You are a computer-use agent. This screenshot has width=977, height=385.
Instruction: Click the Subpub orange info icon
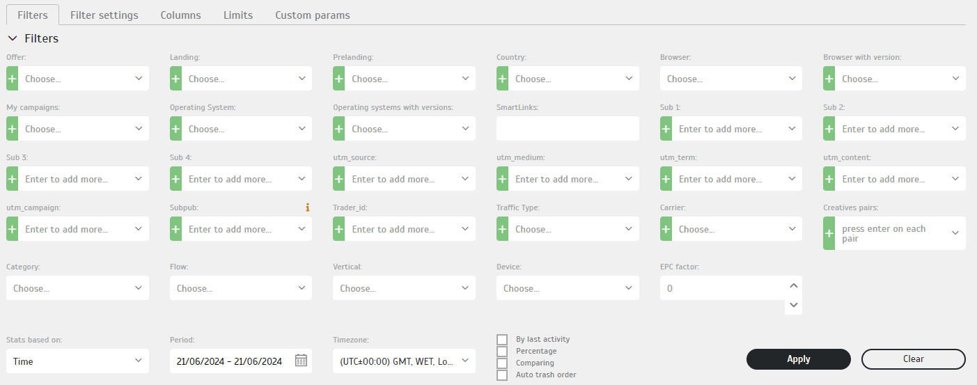click(x=307, y=207)
